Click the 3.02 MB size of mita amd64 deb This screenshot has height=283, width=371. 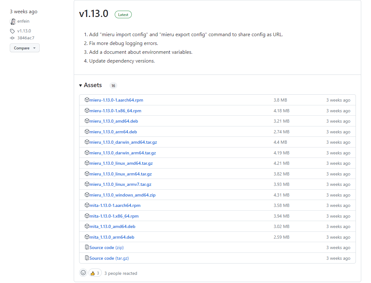[x=281, y=226]
